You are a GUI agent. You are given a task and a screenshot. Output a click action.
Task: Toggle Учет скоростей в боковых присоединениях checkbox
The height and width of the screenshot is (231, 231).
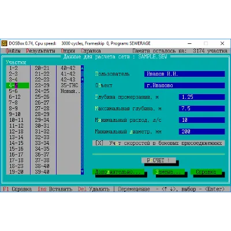pos(159,143)
